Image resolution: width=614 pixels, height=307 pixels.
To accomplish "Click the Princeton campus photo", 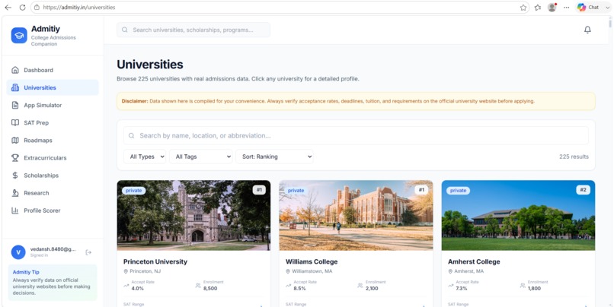I will 193,215.
